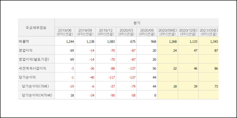Click 영업이익 estimate 24 for 2020/09(E)
237x118 pixels.
(x=175, y=51)
